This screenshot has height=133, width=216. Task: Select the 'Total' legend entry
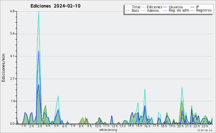coord(136,7)
